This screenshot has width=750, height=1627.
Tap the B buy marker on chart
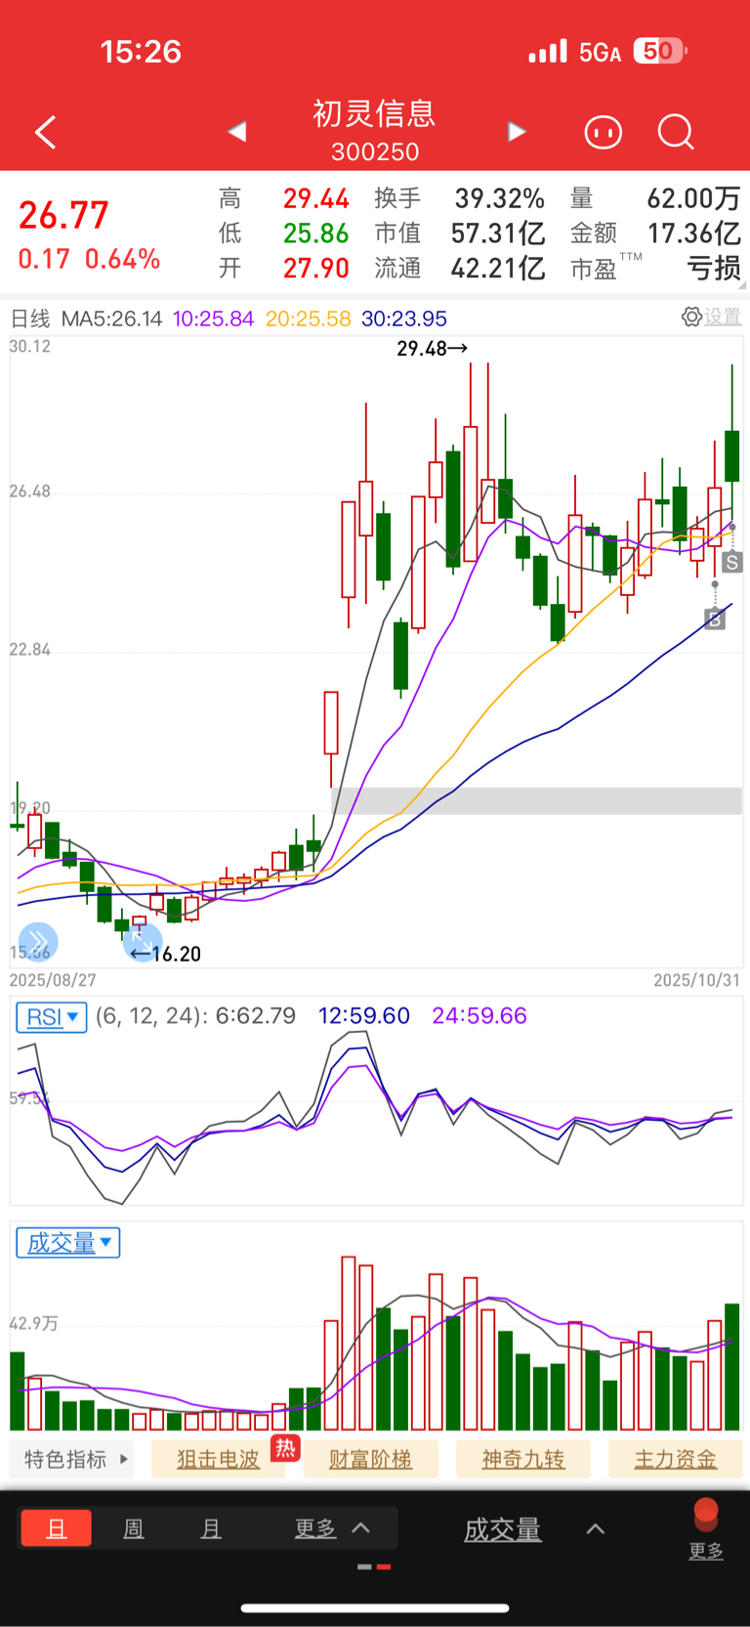pos(715,619)
